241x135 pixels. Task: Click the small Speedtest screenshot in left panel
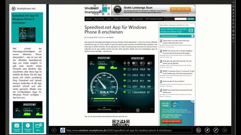[x=27, y=109]
